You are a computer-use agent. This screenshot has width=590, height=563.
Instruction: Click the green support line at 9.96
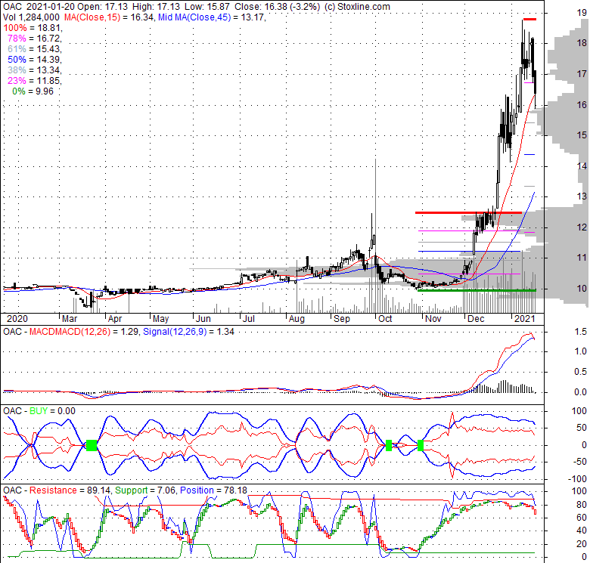477,290
